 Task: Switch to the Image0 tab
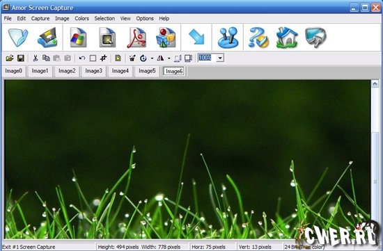(x=14, y=71)
